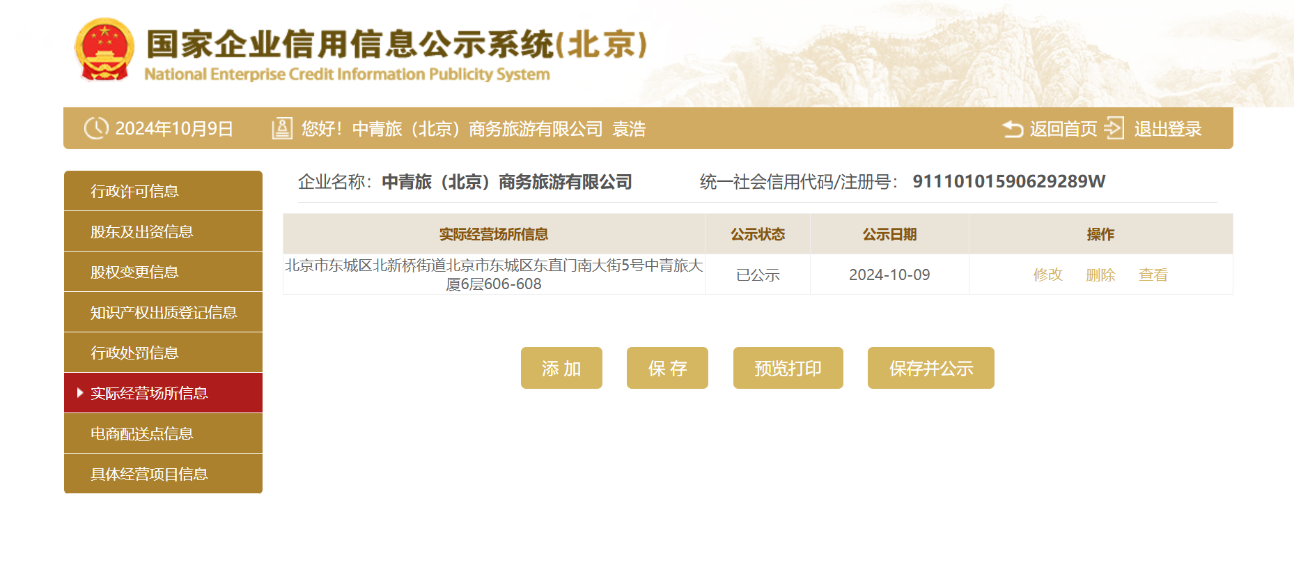Return to homepage via 返回首页 link
Image resolution: width=1294 pixels, height=563 pixels.
click(x=1063, y=129)
